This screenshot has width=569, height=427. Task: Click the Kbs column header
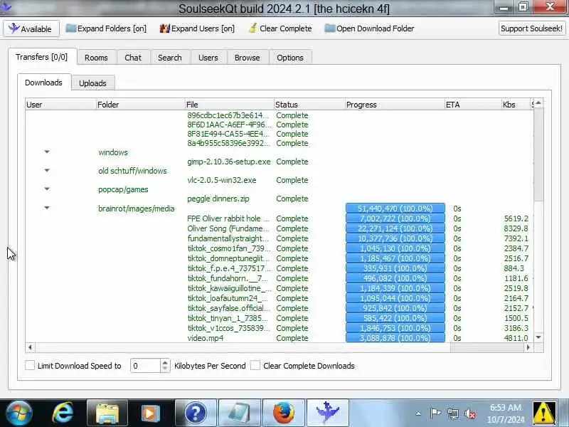516,105
